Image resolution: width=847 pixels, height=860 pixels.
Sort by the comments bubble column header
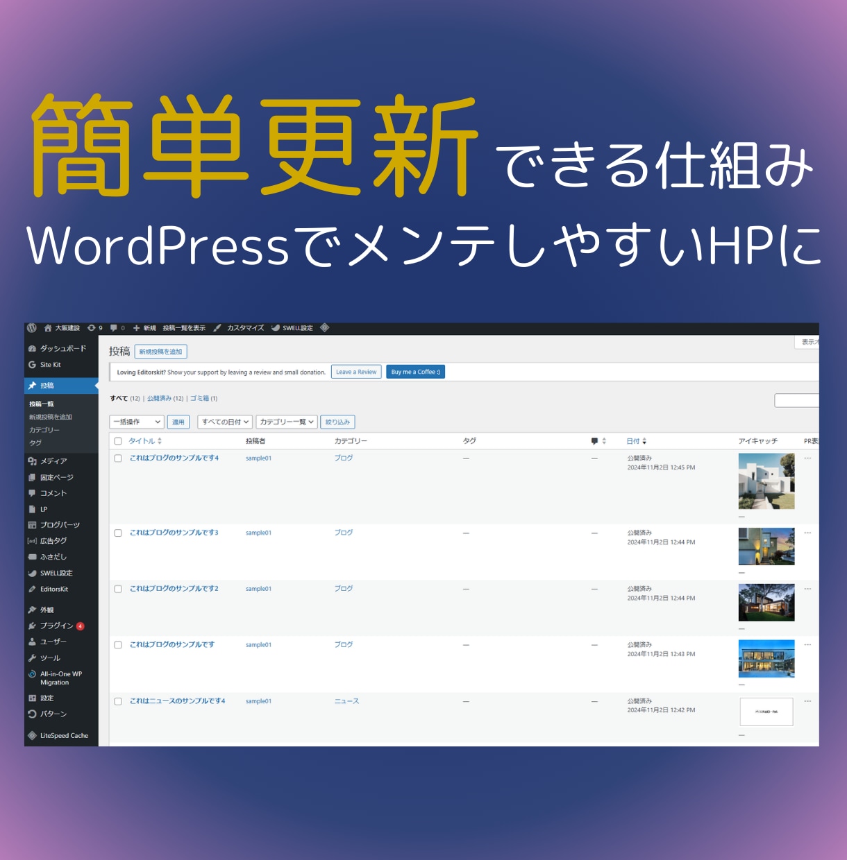coord(598,441)
